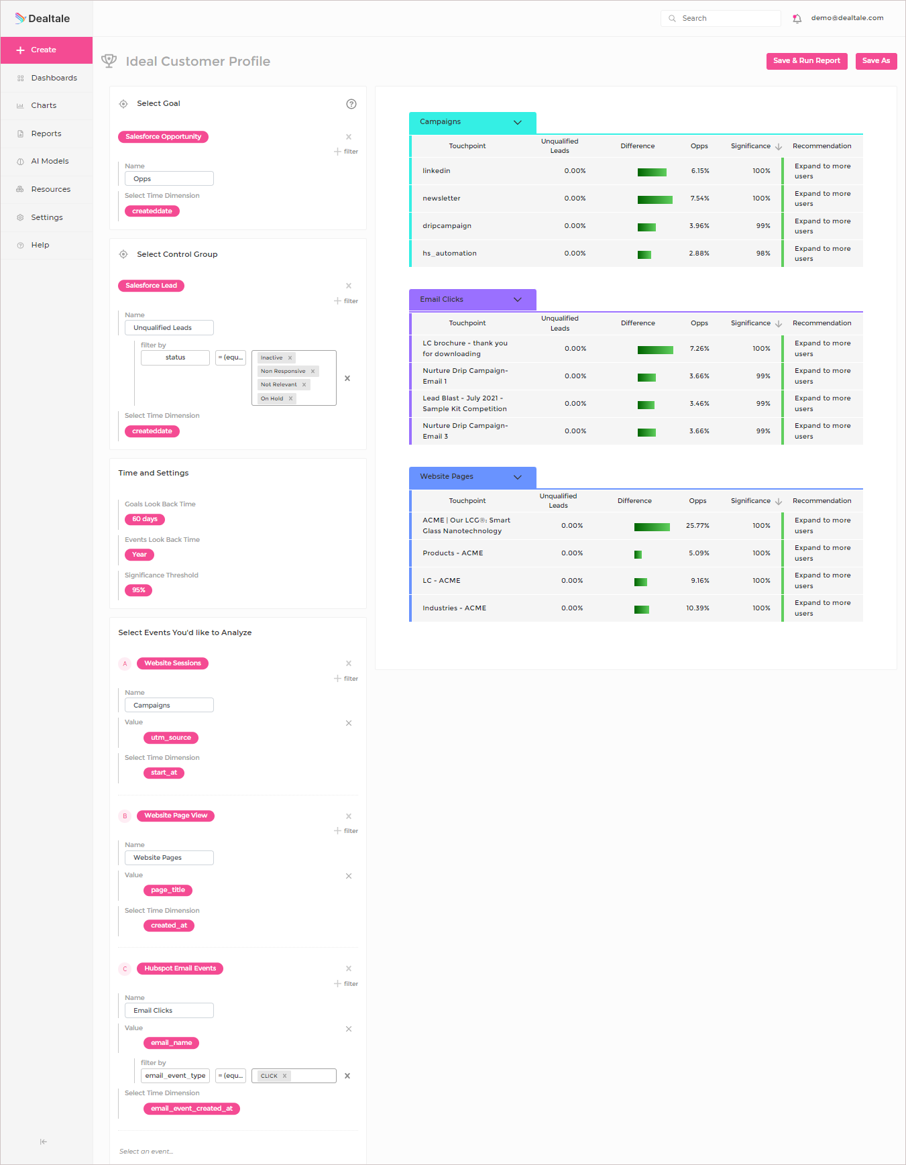The height and width of the screenshot is (1165, 906).
Task: Click the ACME Smart Glass Difference bar
Action: 652,527
